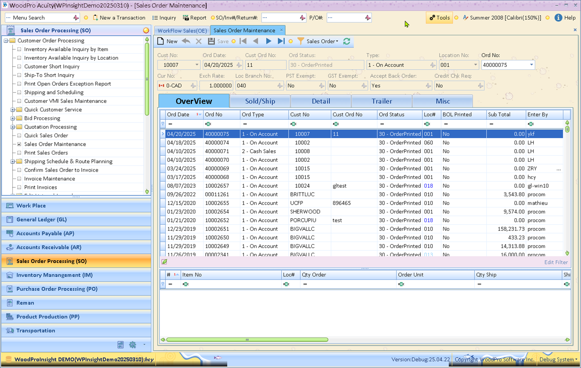Tick the Sales Order Maintenance checkbox
Screen dimensions: 581x368
pyautogui.click(x=19, y=144)
